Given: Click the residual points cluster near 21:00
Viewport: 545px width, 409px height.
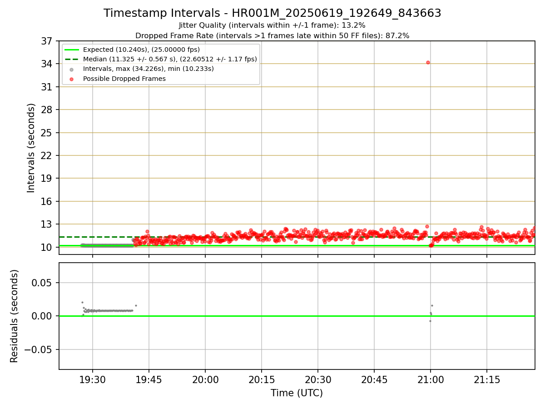Looking at the screenshot, I should (431, 313).
